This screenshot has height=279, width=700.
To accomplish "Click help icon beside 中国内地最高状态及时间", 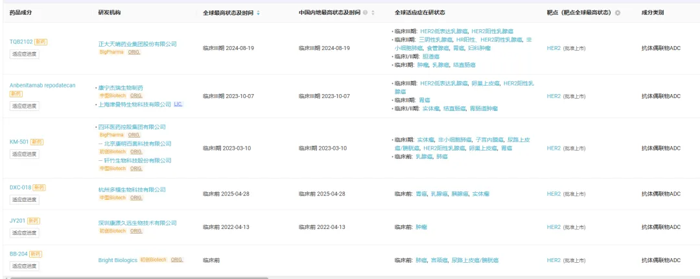I will point(365,13).
